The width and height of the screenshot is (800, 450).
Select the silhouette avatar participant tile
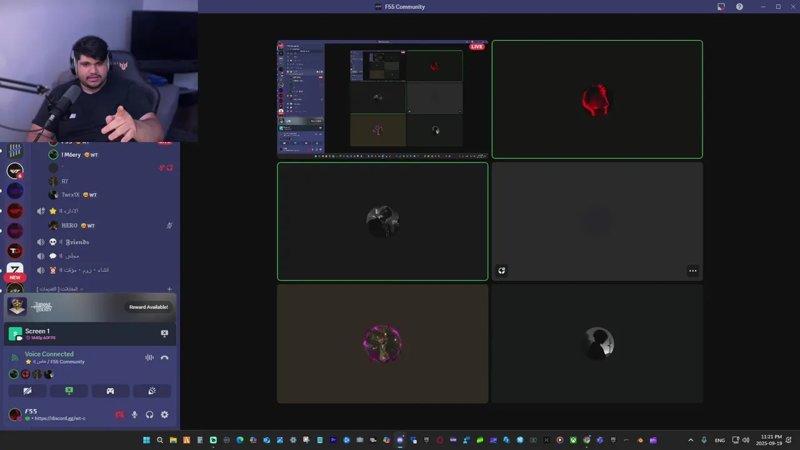tap(597, 344)
